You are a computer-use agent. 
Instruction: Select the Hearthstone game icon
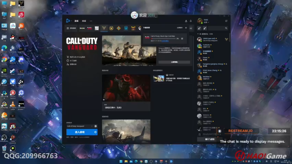tap(119, 28)
